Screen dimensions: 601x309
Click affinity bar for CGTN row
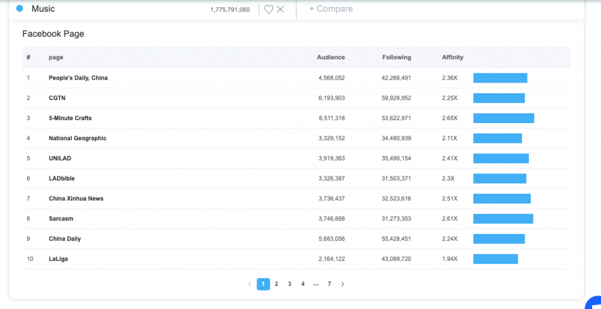tap(499, 98)
